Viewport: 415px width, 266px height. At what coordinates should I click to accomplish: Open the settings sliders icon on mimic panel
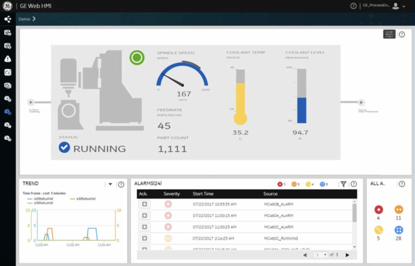pos(389,35)
